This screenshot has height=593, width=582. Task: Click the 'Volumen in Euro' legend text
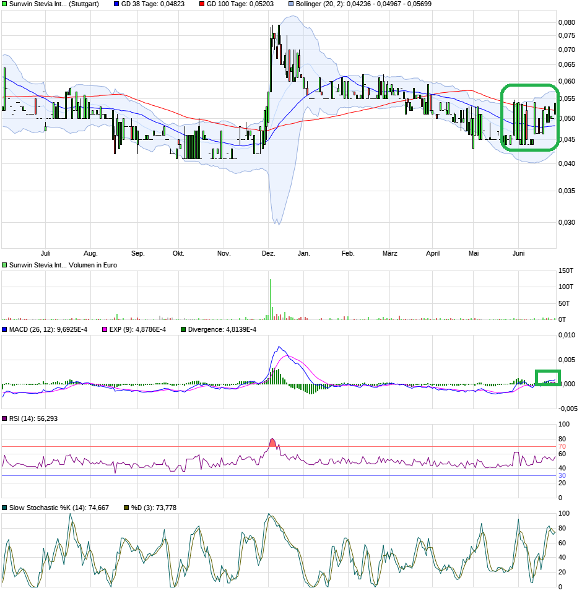coord(93,266)
